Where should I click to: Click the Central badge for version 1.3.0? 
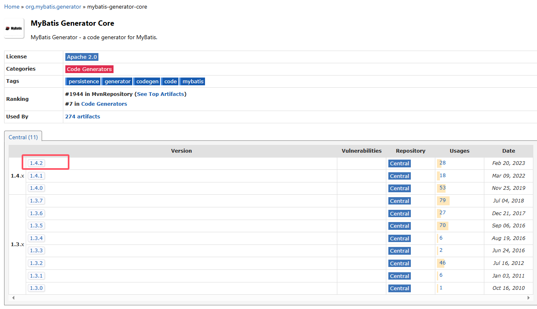click(x=399, y=288)
